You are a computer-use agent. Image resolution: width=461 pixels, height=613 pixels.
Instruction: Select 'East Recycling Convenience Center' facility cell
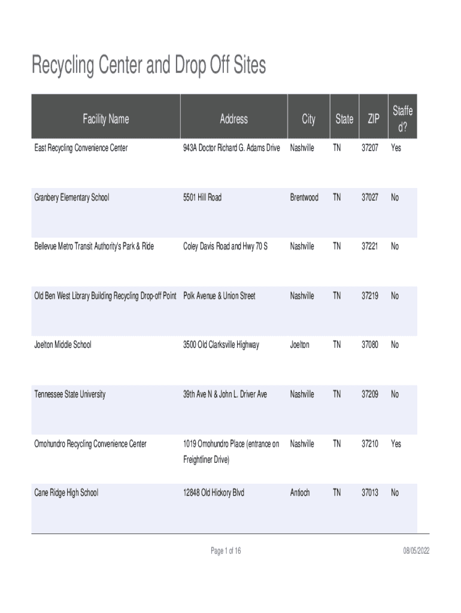point(80,148)
